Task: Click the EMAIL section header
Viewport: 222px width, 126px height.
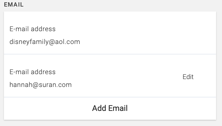Action: point(14,5)
